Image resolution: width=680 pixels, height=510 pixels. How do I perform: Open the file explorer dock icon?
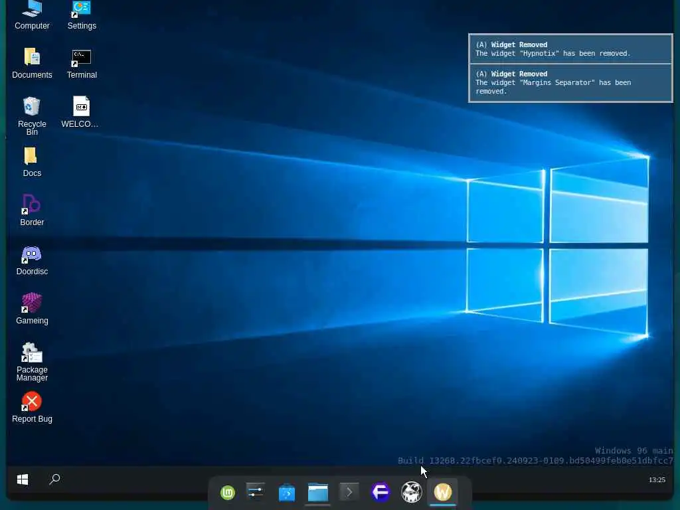(318, 493)
